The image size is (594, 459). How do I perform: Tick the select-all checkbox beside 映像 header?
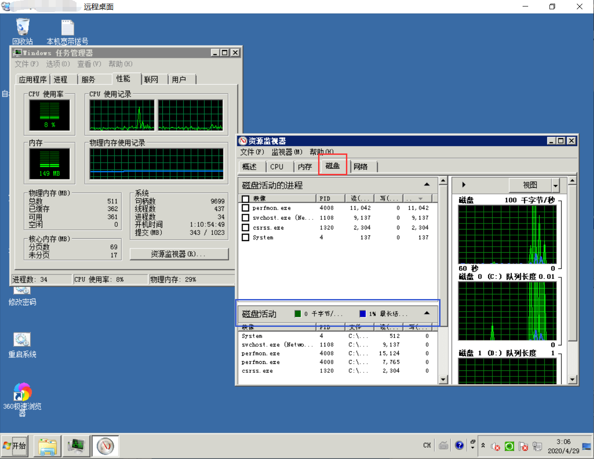[x=246, y=199]
